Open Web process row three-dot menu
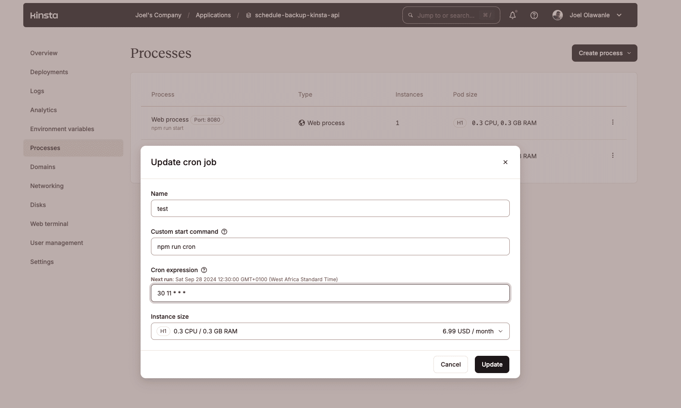Screen dimensions: 681x408 point(612,122)
